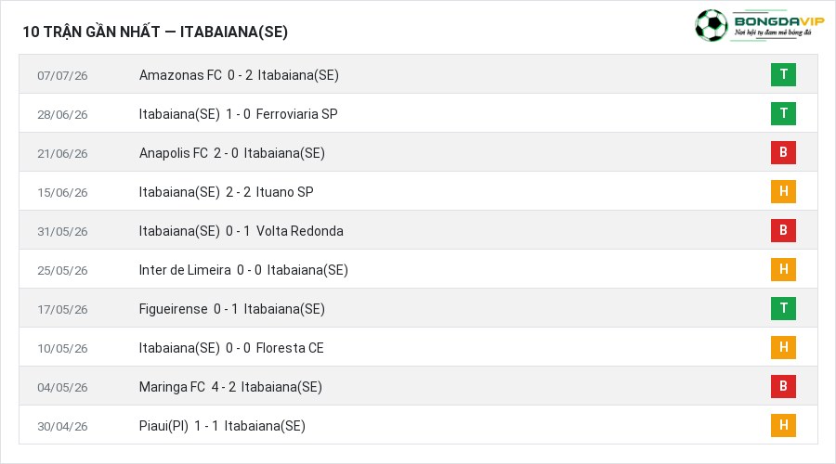Image resolution: width=836 pixels, height=464 pixels.
Task: Click green T badge for Amazonas FC match
Action: (783, 74)
